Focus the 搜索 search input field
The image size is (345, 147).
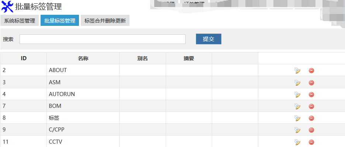pyautogui.click(x=103, y=39)
